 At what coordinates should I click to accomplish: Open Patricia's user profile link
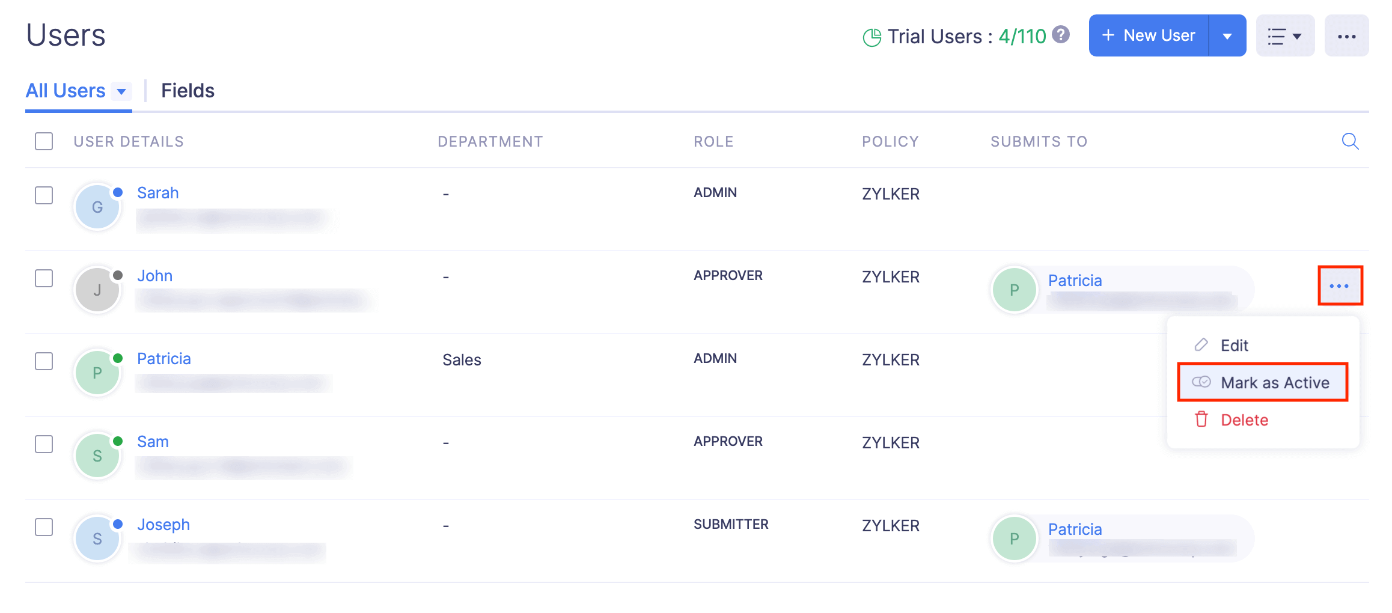(x=163, y=359)
